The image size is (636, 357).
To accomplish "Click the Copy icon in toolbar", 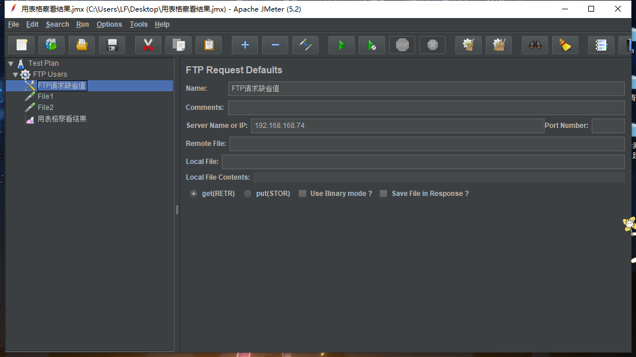I will click(x=178, y=45).
